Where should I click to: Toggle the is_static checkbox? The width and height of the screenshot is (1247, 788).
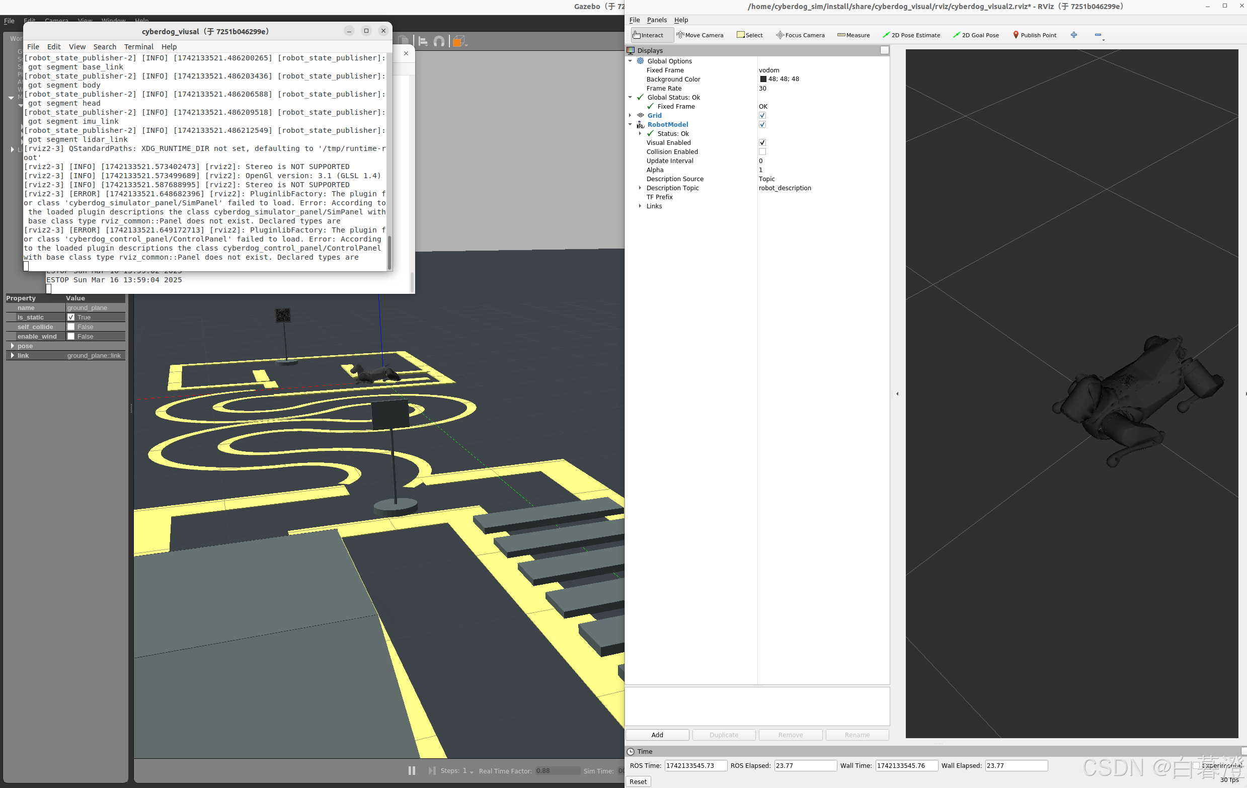71,318
